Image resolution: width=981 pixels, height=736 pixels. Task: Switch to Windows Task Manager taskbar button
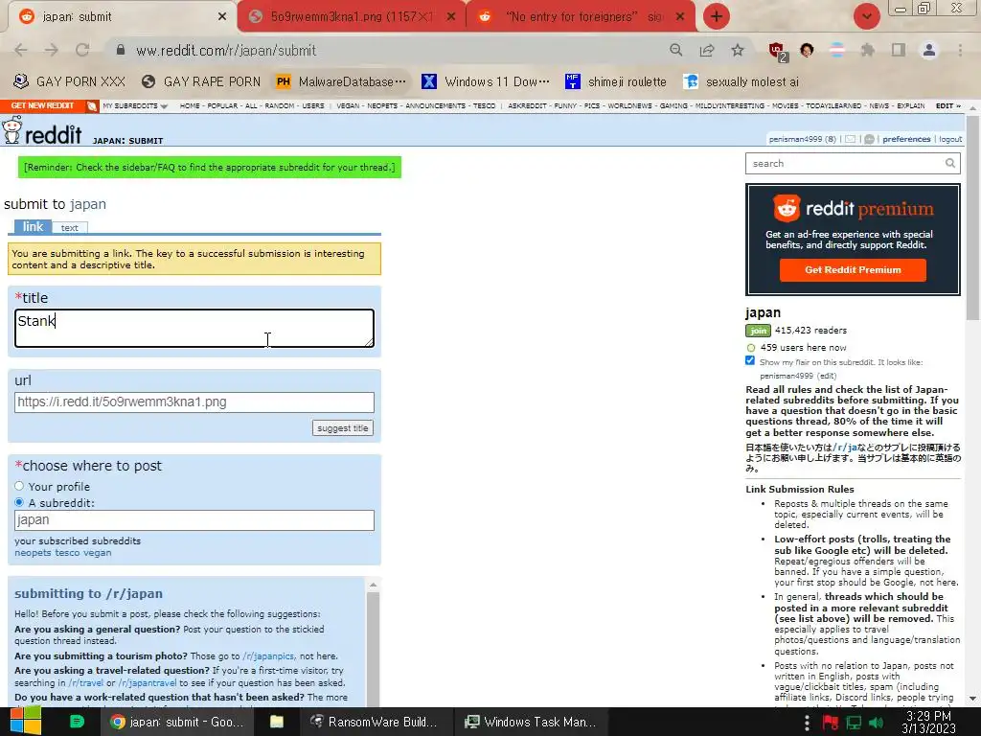(x=531, y=722)
